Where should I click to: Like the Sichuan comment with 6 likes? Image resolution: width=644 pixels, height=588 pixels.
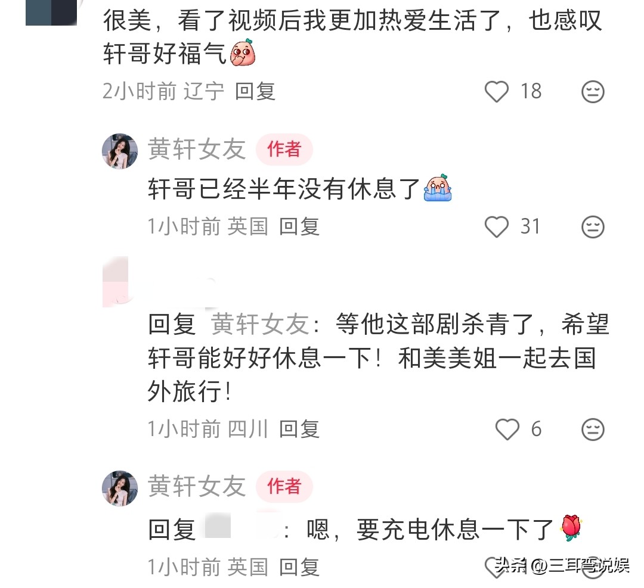[507, 430]
